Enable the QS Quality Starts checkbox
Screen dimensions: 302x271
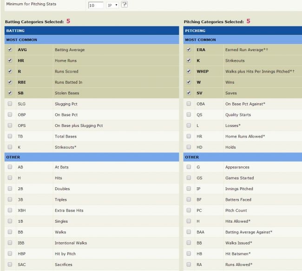click(x=189, y=114)
